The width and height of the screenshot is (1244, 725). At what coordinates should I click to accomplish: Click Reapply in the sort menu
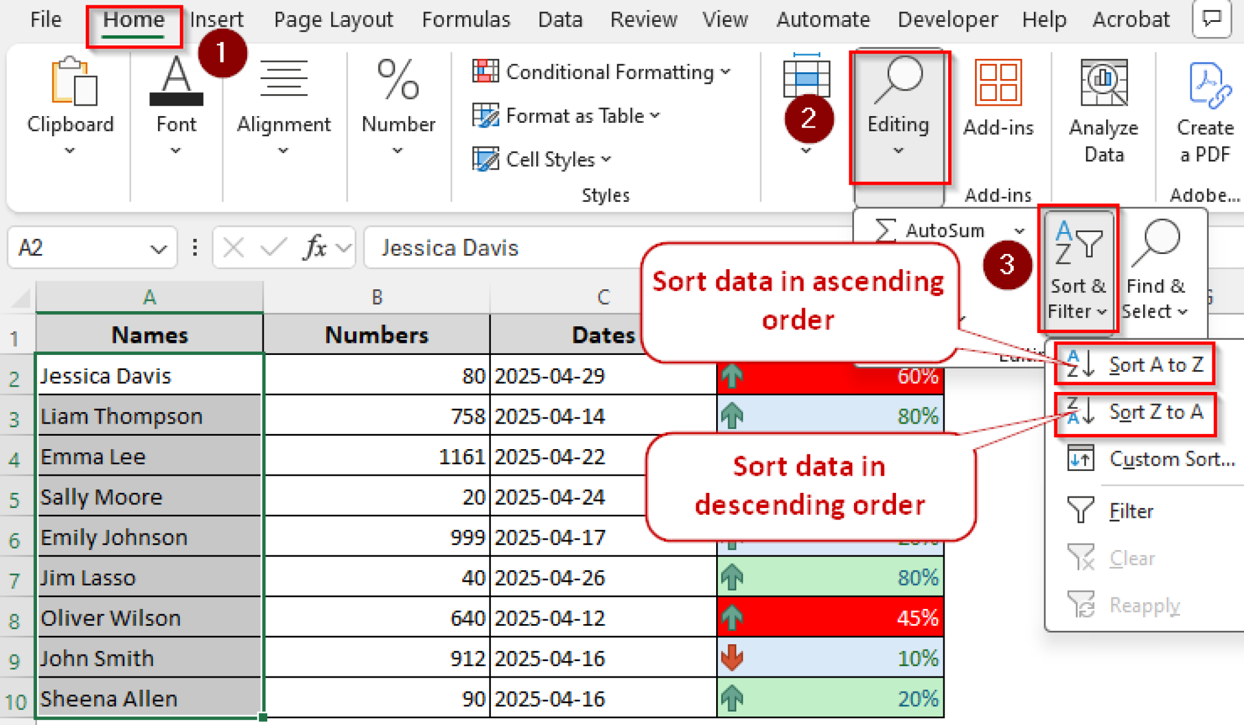[x=1144, y=605]
